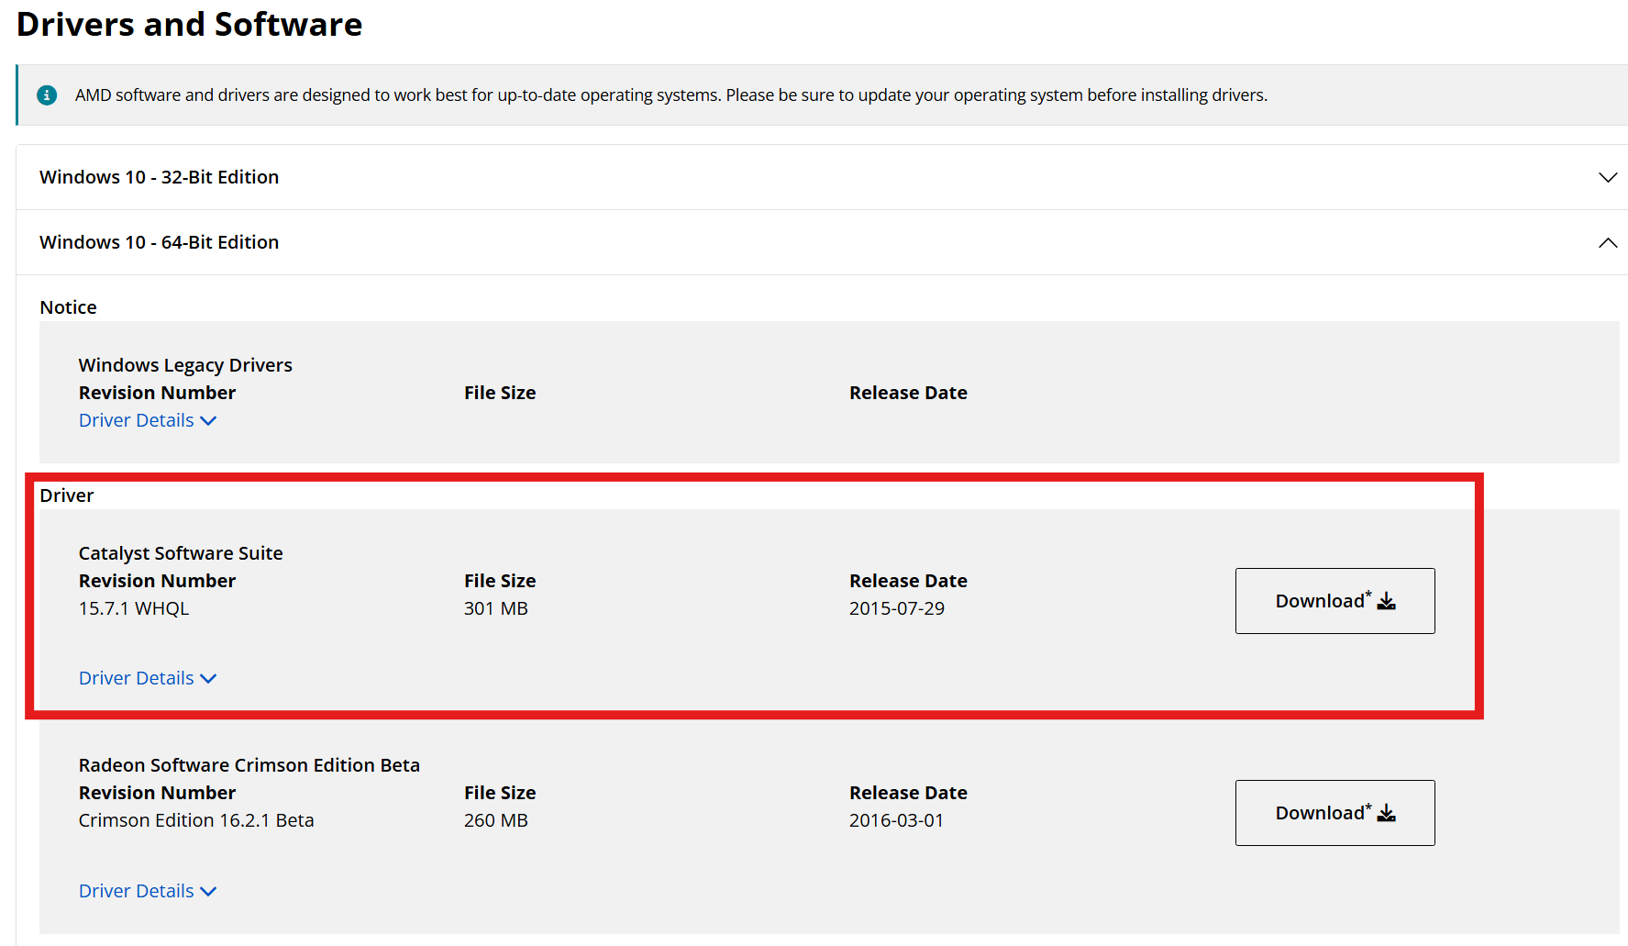Click the AMD operating system update notice text
The width and height of the screenshot is (1628, 946).
671,95
